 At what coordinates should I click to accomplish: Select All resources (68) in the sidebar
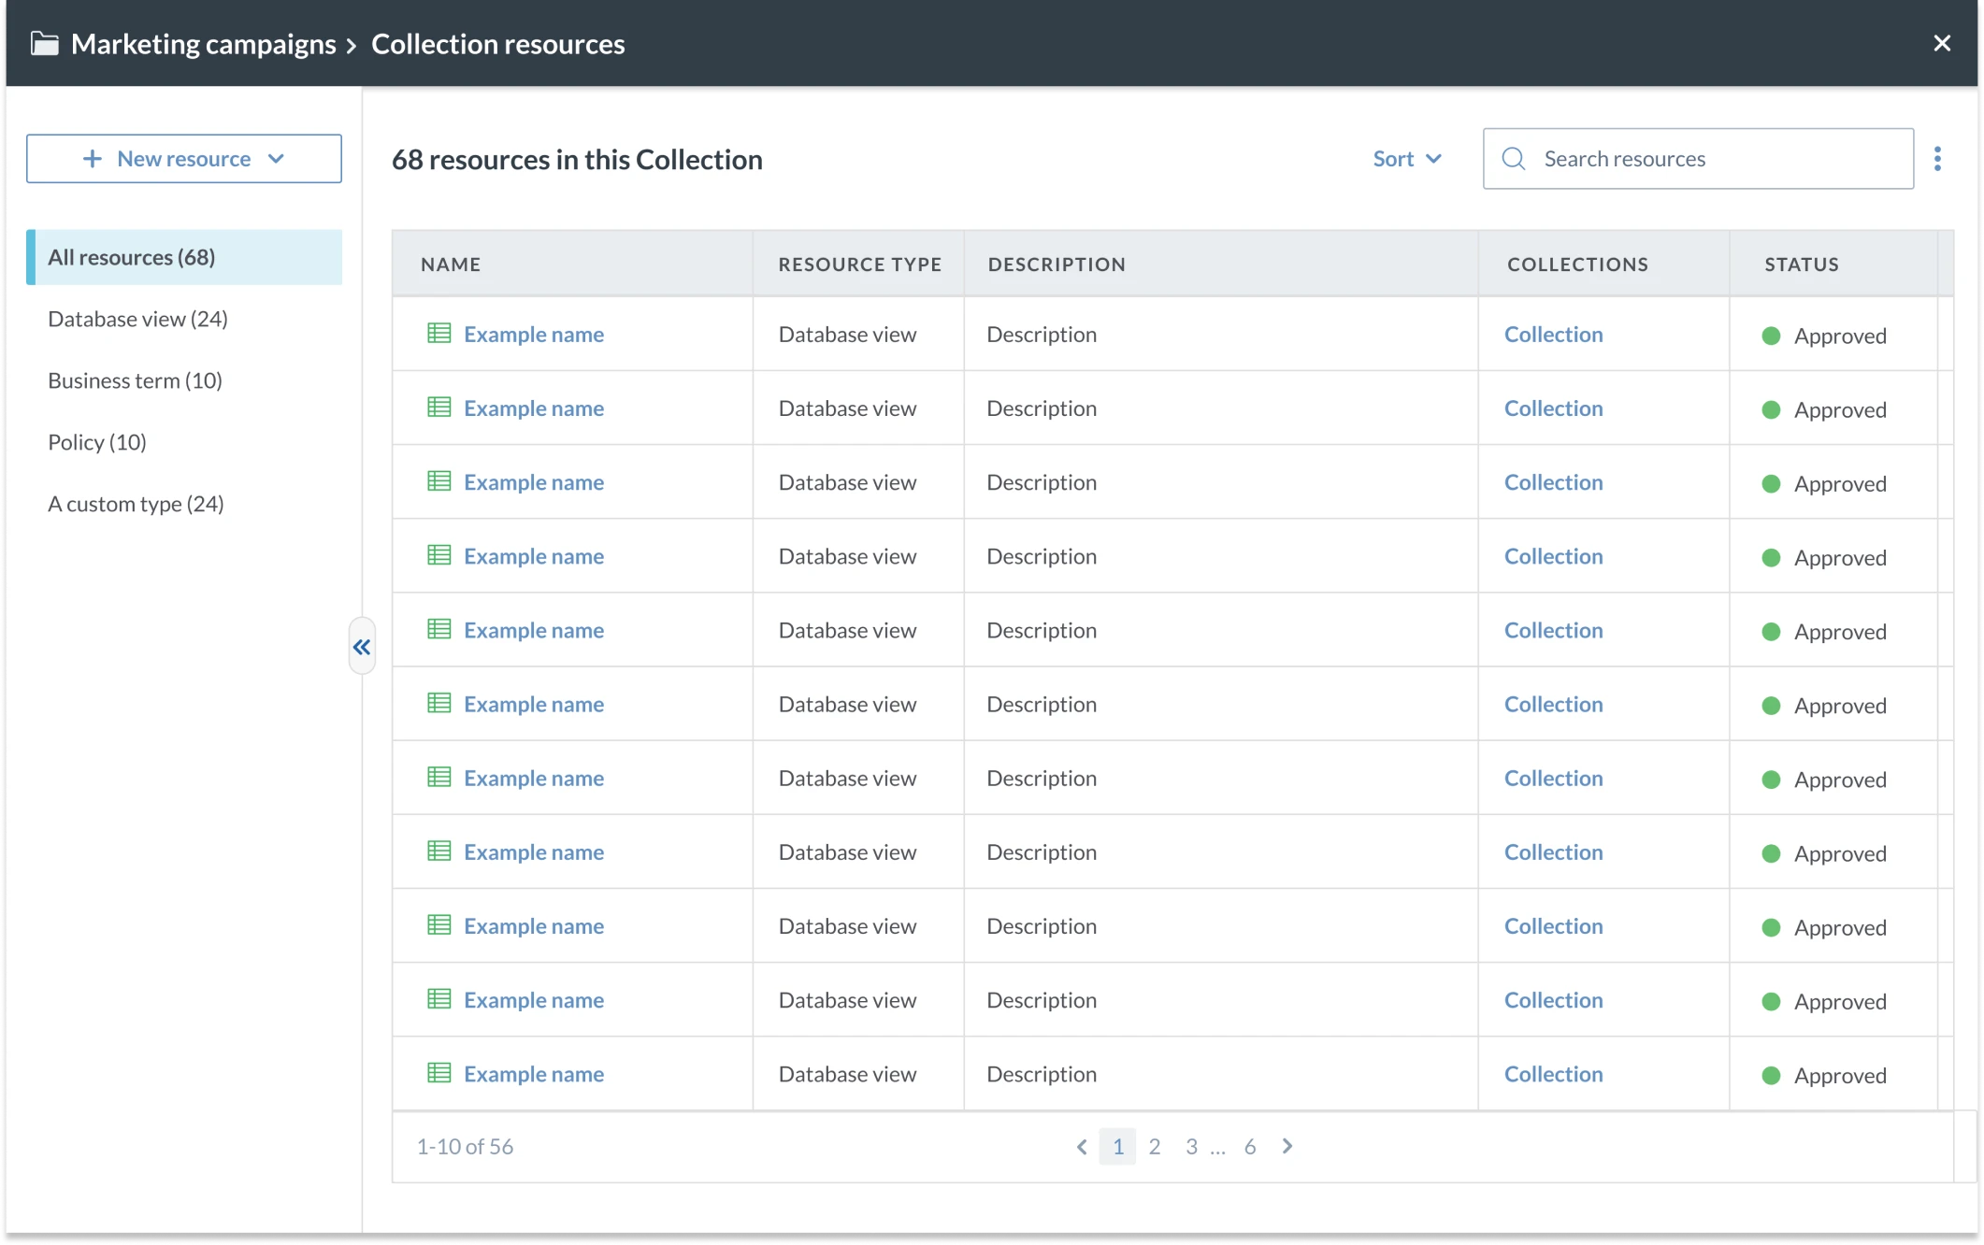tap(131, 256)
